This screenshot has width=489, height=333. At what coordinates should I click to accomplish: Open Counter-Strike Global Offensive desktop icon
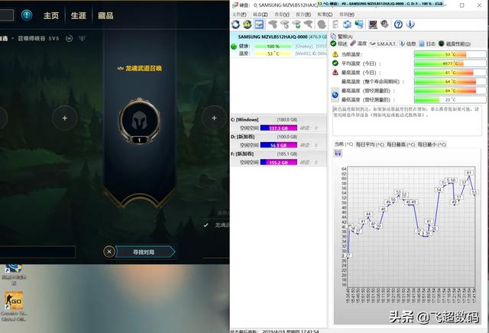point(14,306)
